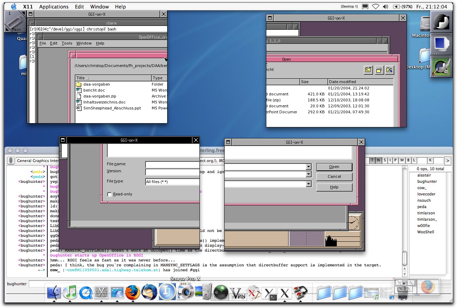Launch iTunes from the Dock
Screen dimensions: 457x308
tap(70, 292)
